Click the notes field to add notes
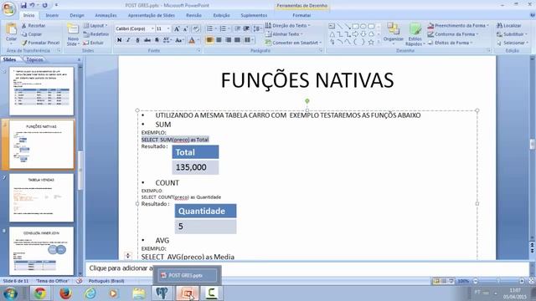The width and height of the screenshot is (536, 301). [307, 268]
